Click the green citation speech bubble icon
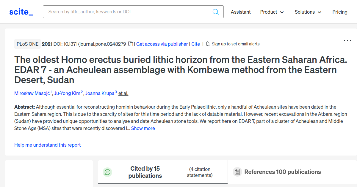357x187 pixels. click(x=107, y=172)
